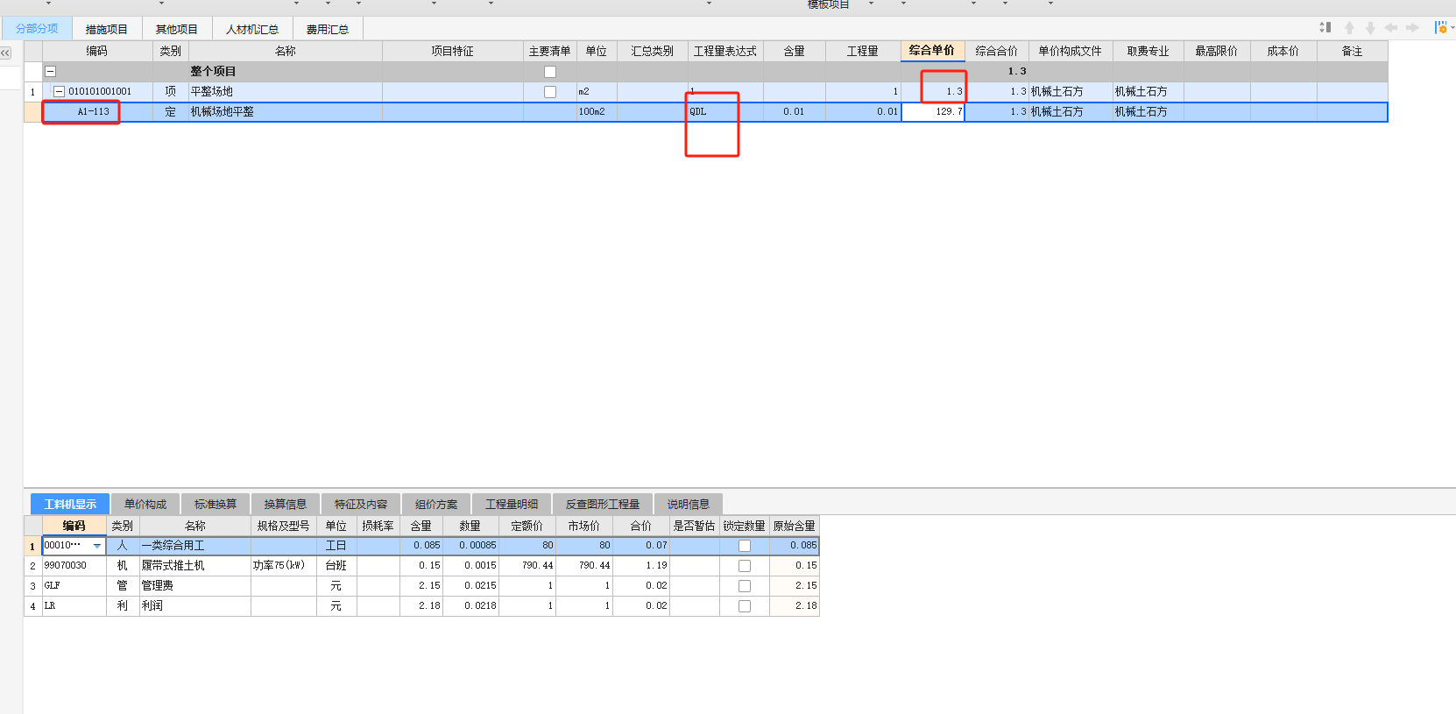Click the 综合单价 cell showing 129.7
The width and height of the screenshot is (1456, 714).
click(x=933, y=112)
